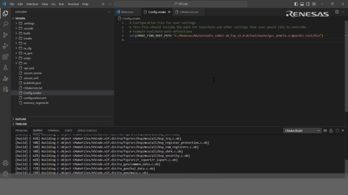The height and width of the screenshot is (195, 348).
Task: Switch to the CMakeLists.txt editor tab
Action: (x=188, y=12)
